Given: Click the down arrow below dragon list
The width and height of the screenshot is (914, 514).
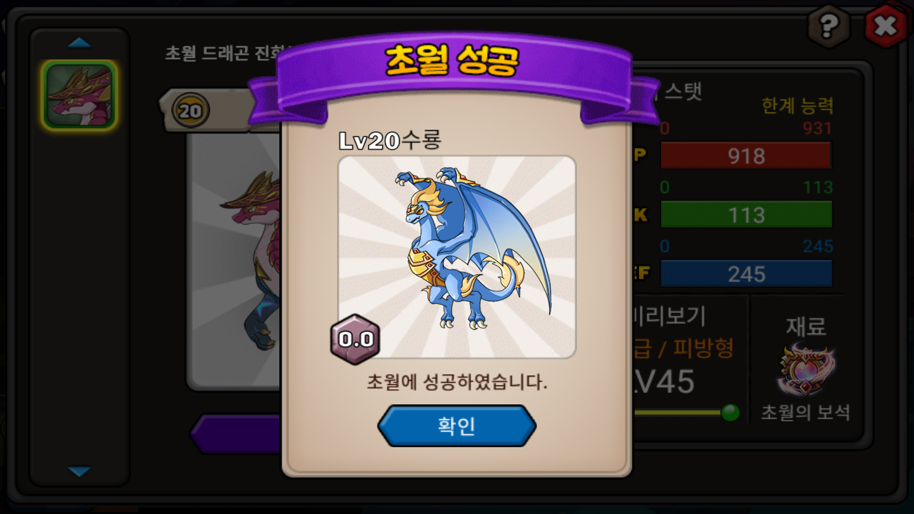Looking at the screenshot, I should click(79, 471).
